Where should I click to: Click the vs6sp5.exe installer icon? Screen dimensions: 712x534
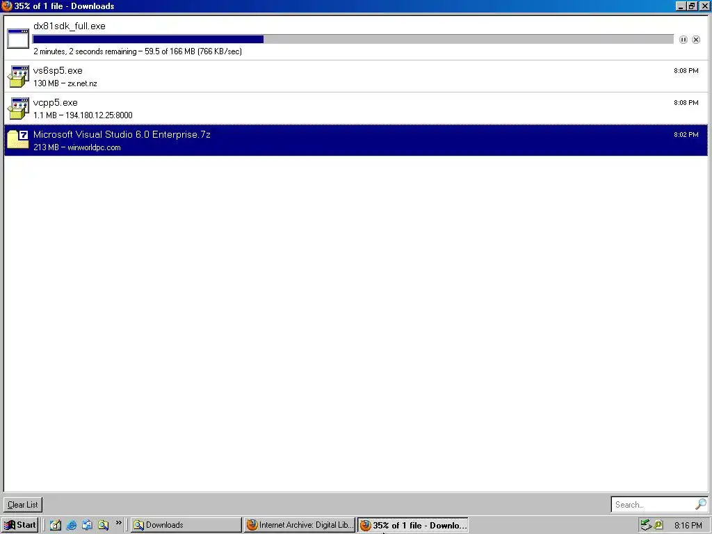(x=18, y=76)
